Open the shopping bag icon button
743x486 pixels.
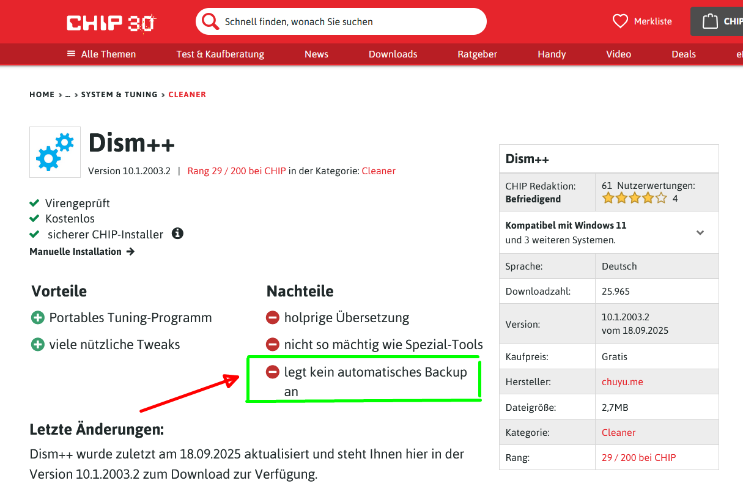(x=710, y=21)
